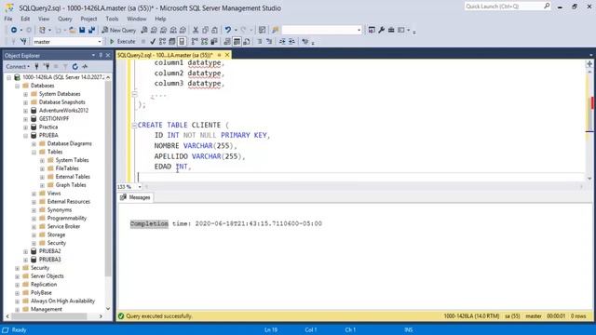The width and height of the screenshot is (596, 335).
Task: Expand the System Databases folder
Action: click(x=25, y=94)
